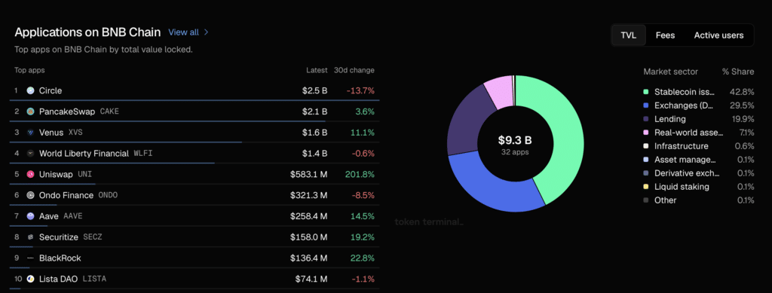Click the Lista DAO logo icon
Screen dimensions: 772x293
[x=30, y=279]
